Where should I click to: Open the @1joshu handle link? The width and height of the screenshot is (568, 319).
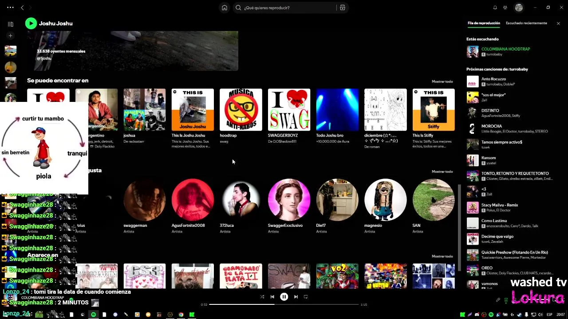pos(44,58)
